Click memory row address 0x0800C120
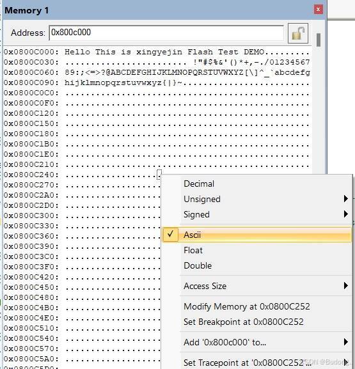This screenshot has width=355, height=369. click(31, 113)
